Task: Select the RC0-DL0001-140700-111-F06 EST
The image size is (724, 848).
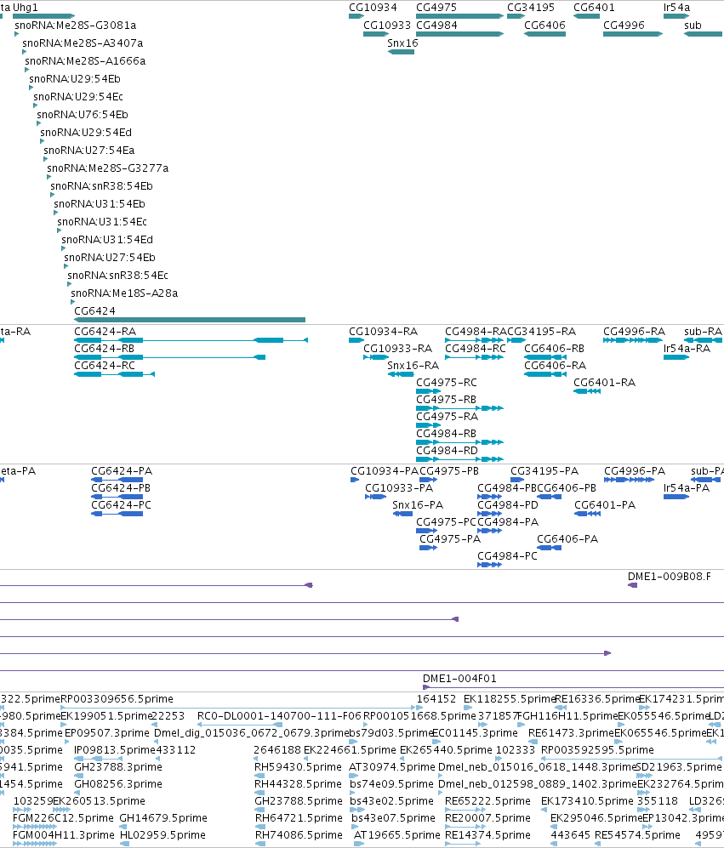Action: coord(240,725)
